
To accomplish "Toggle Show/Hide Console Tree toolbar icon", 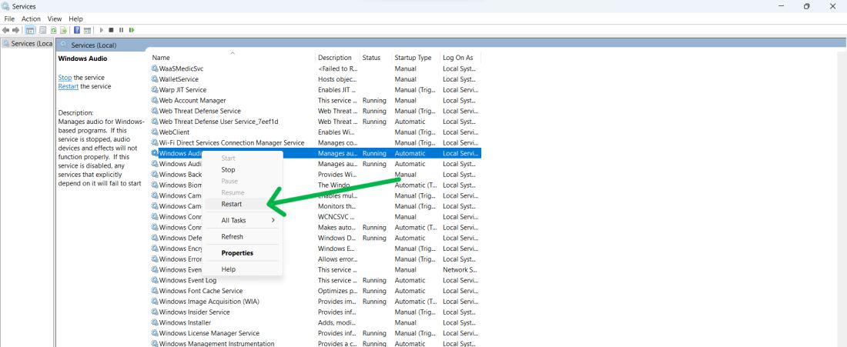I will click(30, 30).
